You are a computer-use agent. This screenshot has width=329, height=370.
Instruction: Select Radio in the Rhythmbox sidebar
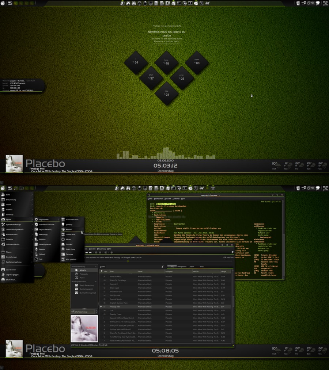[84, 278]
